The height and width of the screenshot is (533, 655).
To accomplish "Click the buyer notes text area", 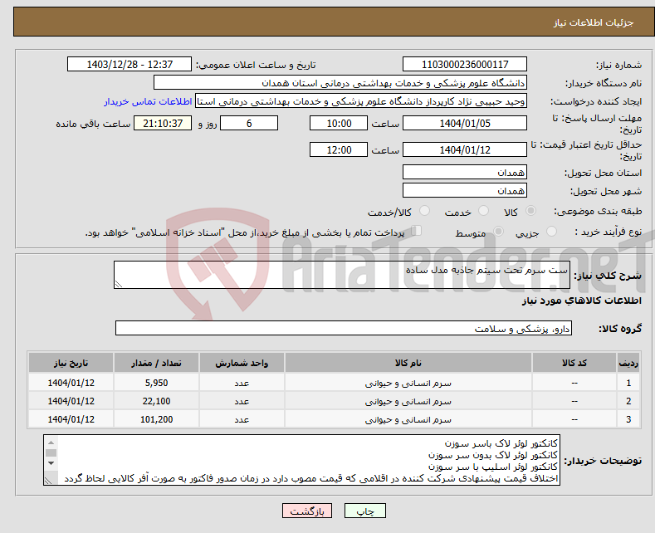I will pos(301,460).
